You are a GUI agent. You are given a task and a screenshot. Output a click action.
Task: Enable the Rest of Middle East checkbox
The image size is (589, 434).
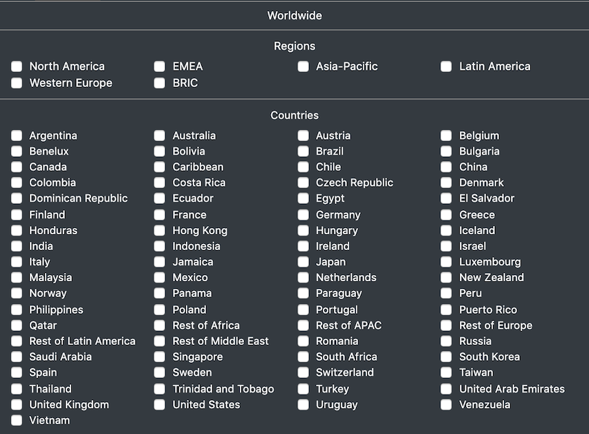point(160,341)
